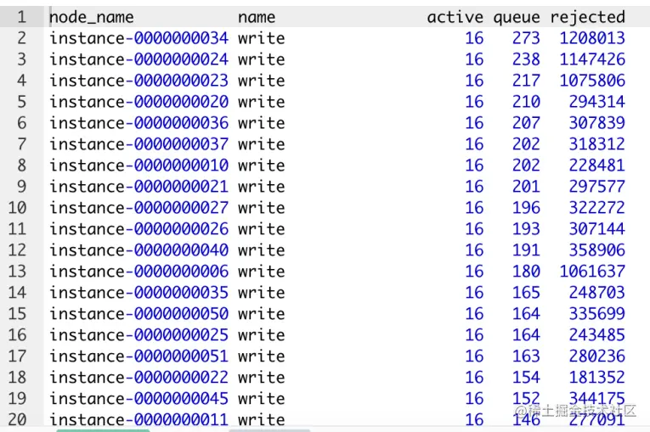Viewport: 650px width, 432px height.
Task: Click queue value 238
Action: point(526,59)
